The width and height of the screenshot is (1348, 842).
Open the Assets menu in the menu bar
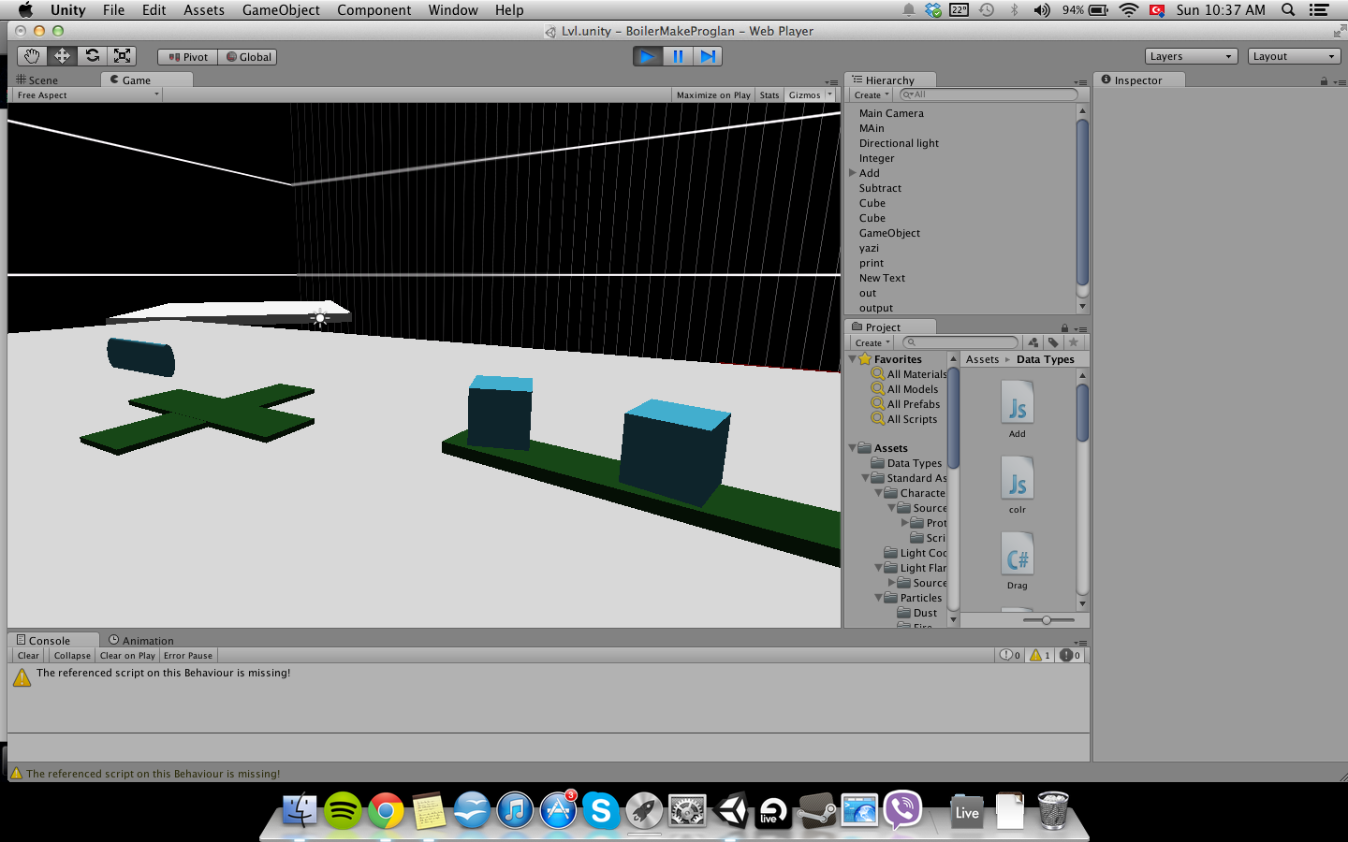204,10
